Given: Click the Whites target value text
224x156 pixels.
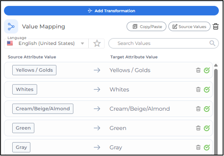Looking at the screenshot, I should [x=119, y=89].
